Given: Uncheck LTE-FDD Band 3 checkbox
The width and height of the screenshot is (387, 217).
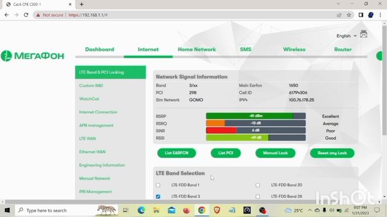Looking at the screenshot, I should coord(158,197).
